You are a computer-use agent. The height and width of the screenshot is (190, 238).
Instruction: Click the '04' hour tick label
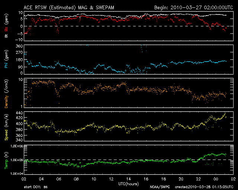point(41,179)
